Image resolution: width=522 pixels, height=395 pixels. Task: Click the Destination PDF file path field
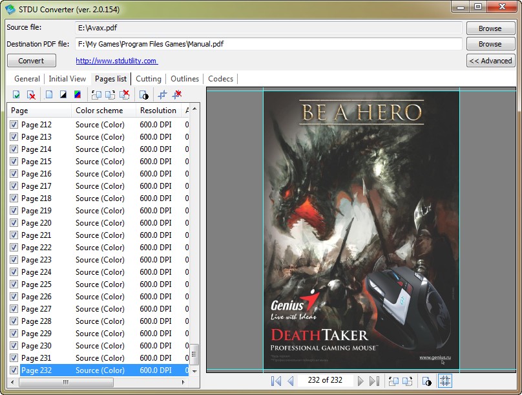pyautogui.click(x=268, y=44)
